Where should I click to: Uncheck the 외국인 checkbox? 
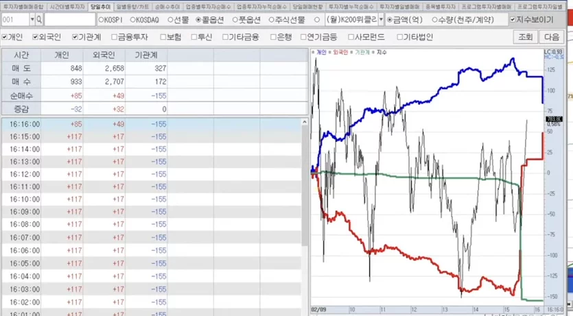(36, 37)
